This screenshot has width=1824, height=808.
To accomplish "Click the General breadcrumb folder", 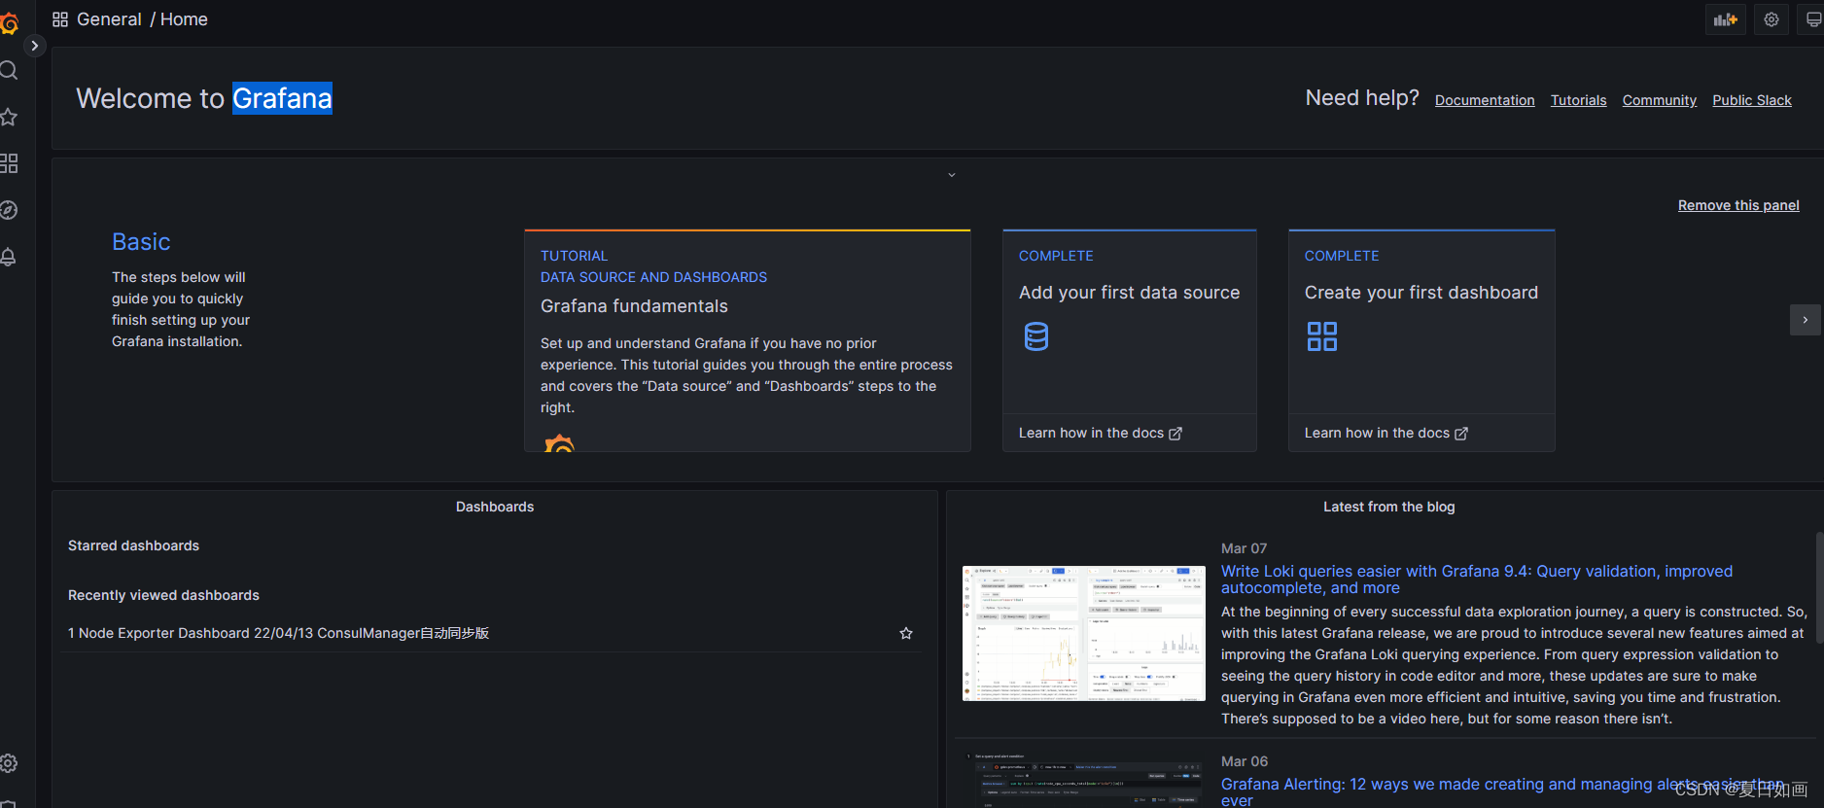I will click(x=109, y=19).
